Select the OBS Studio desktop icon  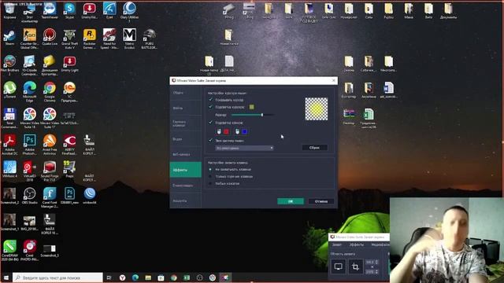30,196
